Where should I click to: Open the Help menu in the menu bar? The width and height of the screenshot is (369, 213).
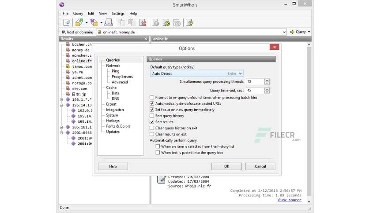tap(133, 13)
